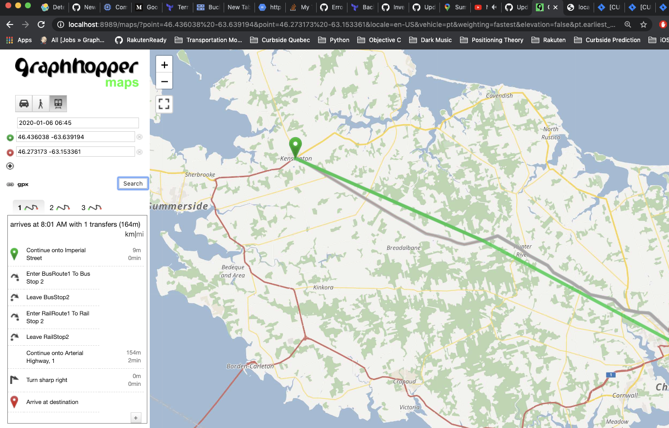Select the car routing mode
669x428 pixels.
coord(24,103)
